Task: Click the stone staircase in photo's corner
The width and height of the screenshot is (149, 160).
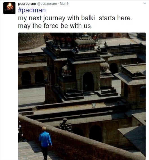Action: coord(133,35)
